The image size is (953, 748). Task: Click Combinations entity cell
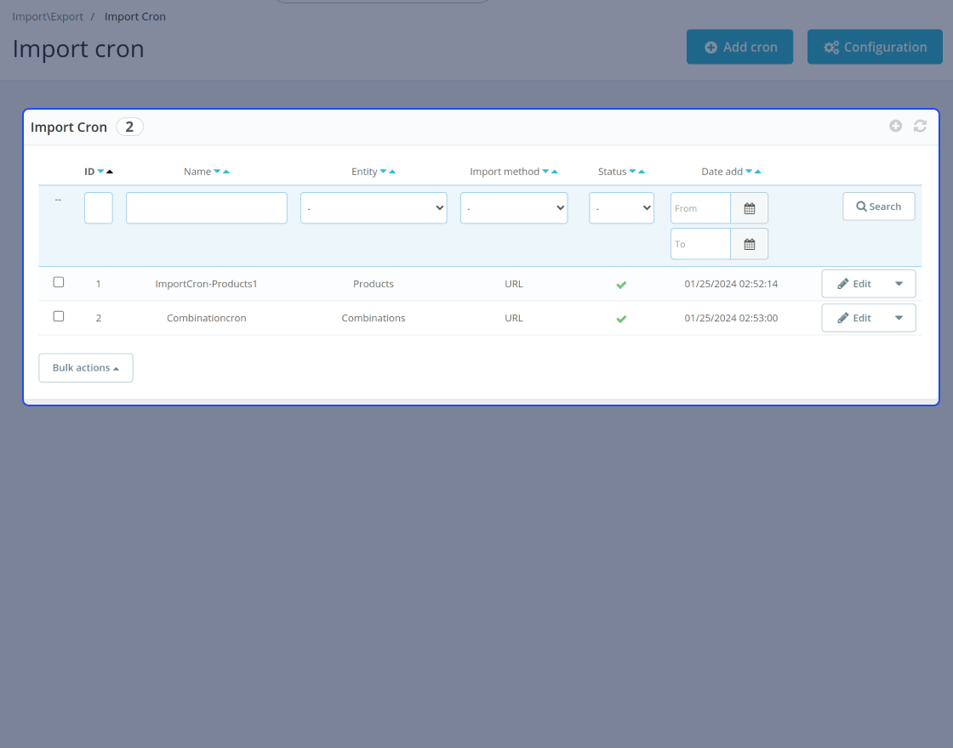coord(374,318)
